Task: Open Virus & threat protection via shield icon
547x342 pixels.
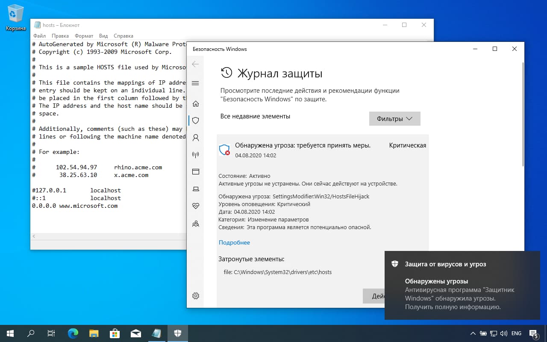Action: [195, 121]
